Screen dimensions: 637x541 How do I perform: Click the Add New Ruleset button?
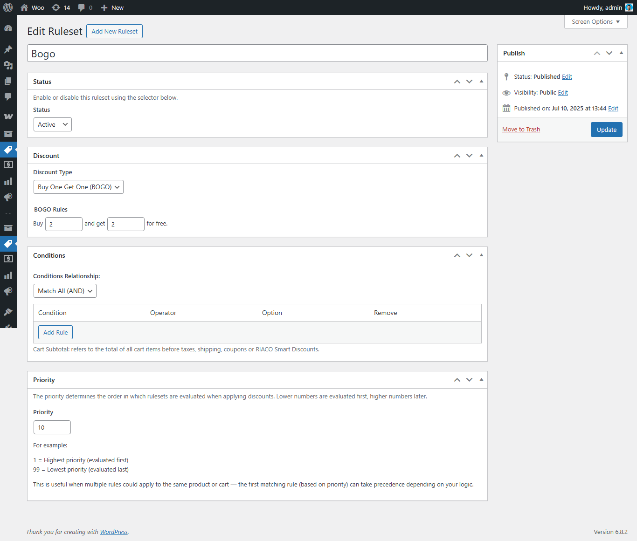coord(114,31)
